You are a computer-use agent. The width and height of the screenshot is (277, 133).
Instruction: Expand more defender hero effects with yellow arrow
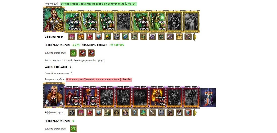[195, 113]
